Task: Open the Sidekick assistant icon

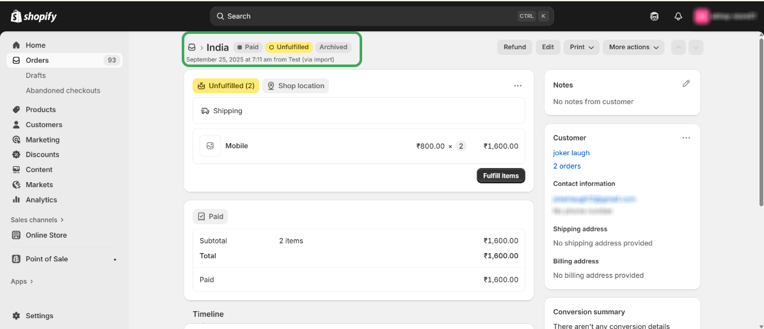Action: click(x=654, y=16)
